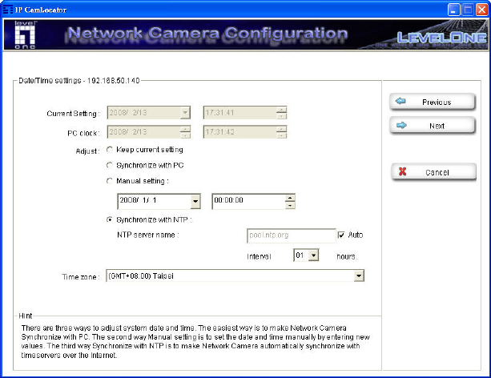Select the Manual setting radio button
This screenshot has height=378, width=491.
109,181
